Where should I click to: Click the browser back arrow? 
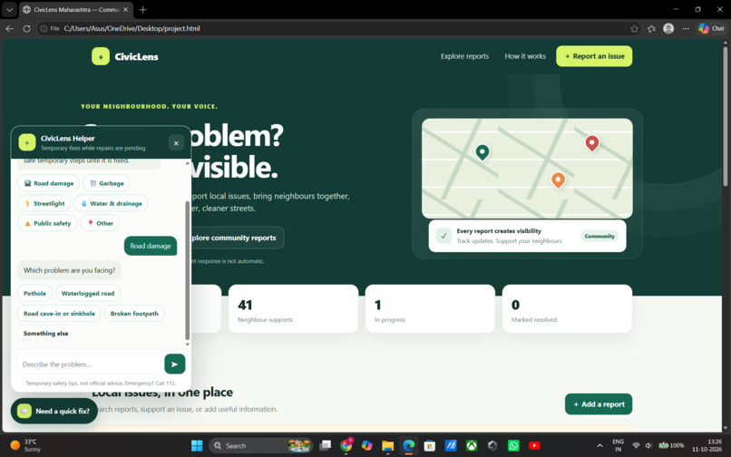point(9,28)
